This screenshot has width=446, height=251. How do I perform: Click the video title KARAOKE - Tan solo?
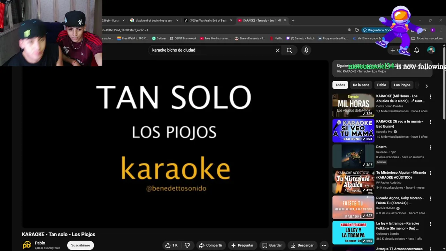click(x=59, y=234)
